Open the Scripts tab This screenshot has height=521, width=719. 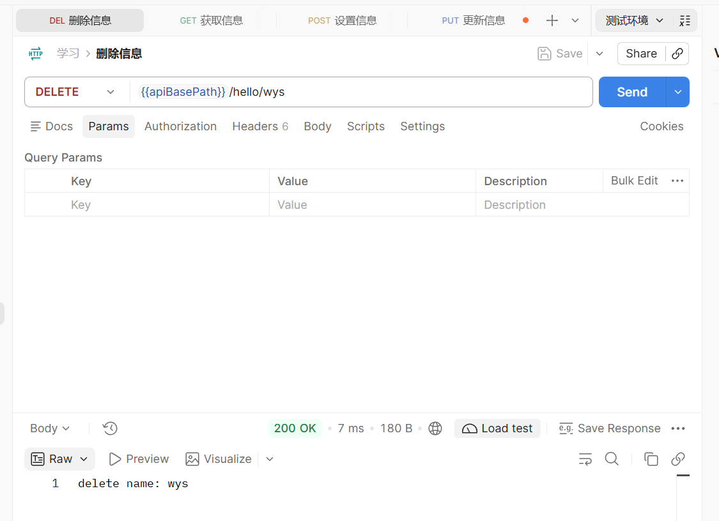366,126
